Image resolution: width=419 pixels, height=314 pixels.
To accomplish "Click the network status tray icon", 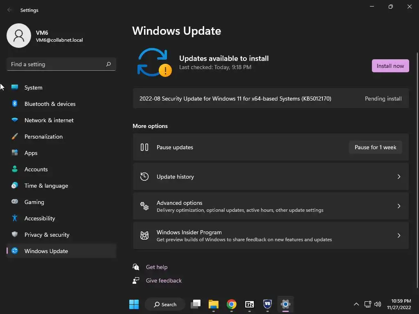I will 368,304.
